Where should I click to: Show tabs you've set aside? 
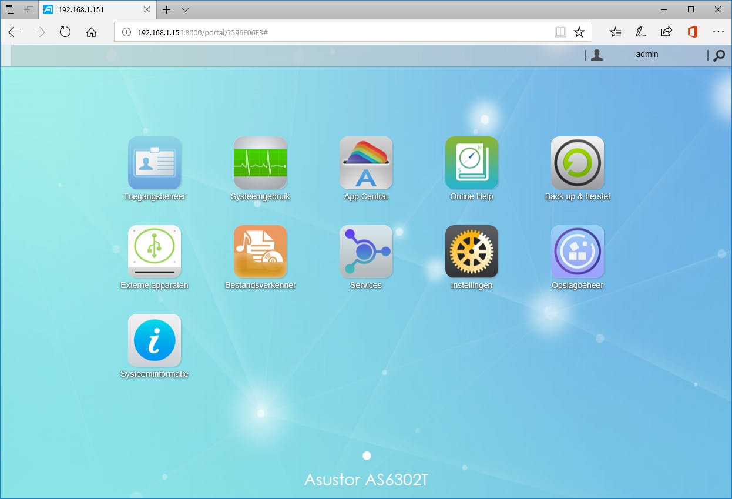coord(10,9)
